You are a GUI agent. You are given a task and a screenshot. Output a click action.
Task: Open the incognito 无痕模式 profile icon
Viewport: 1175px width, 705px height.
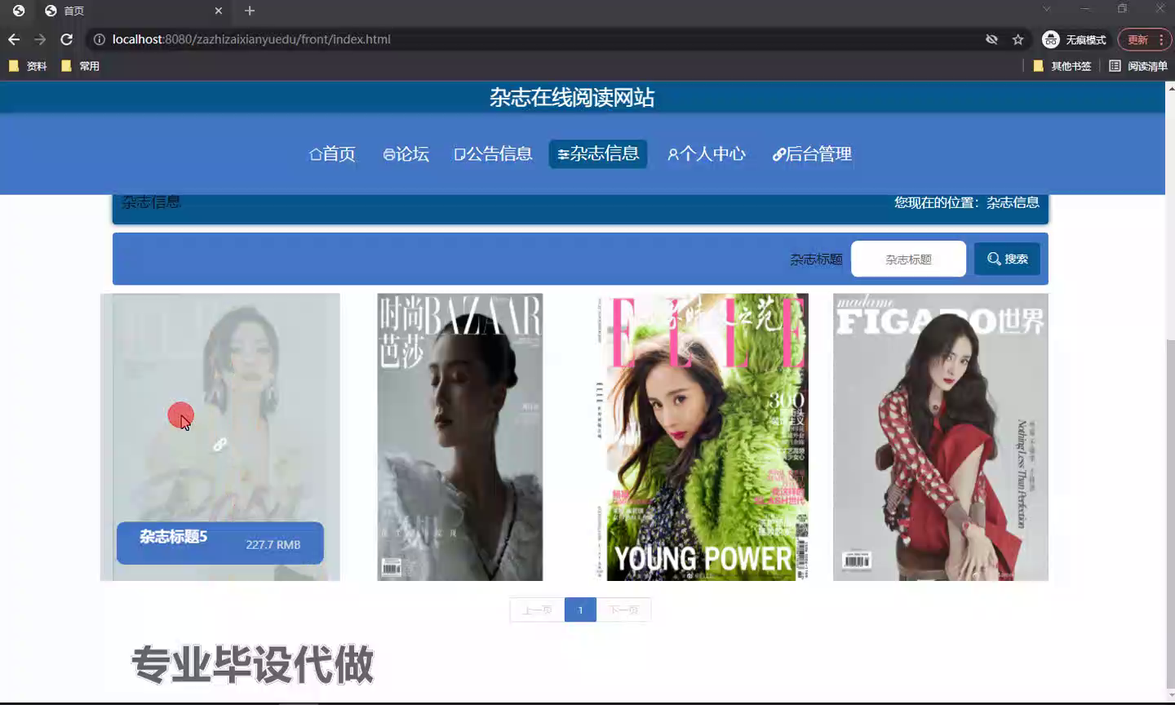tap(1074, 39)
